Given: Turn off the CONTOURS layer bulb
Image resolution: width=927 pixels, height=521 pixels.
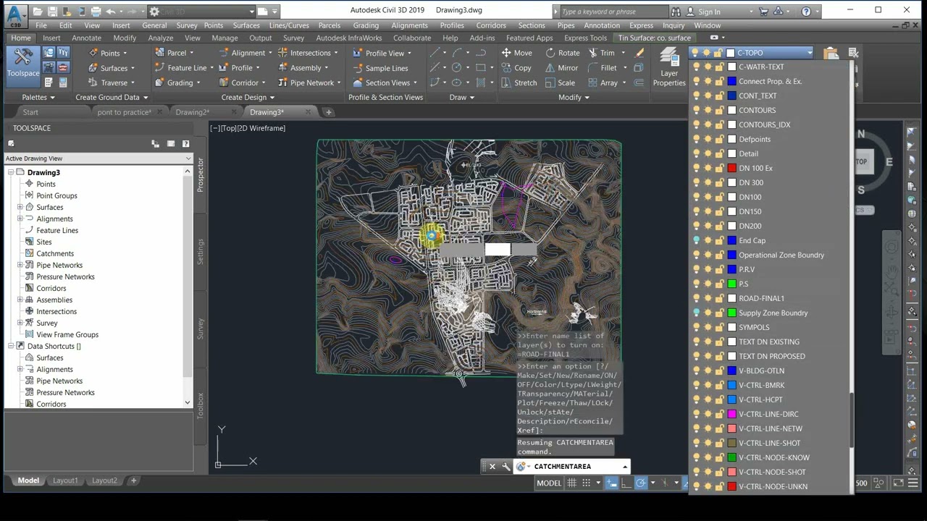Looking at the screenshot, I should [x=697, y=110].
